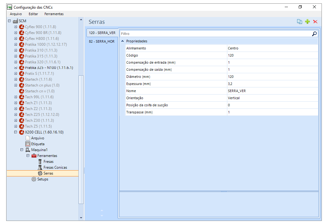
Task: Click the Fresas Conicas cutter icon
Action: pyautogui.click(x=40, y=167)
